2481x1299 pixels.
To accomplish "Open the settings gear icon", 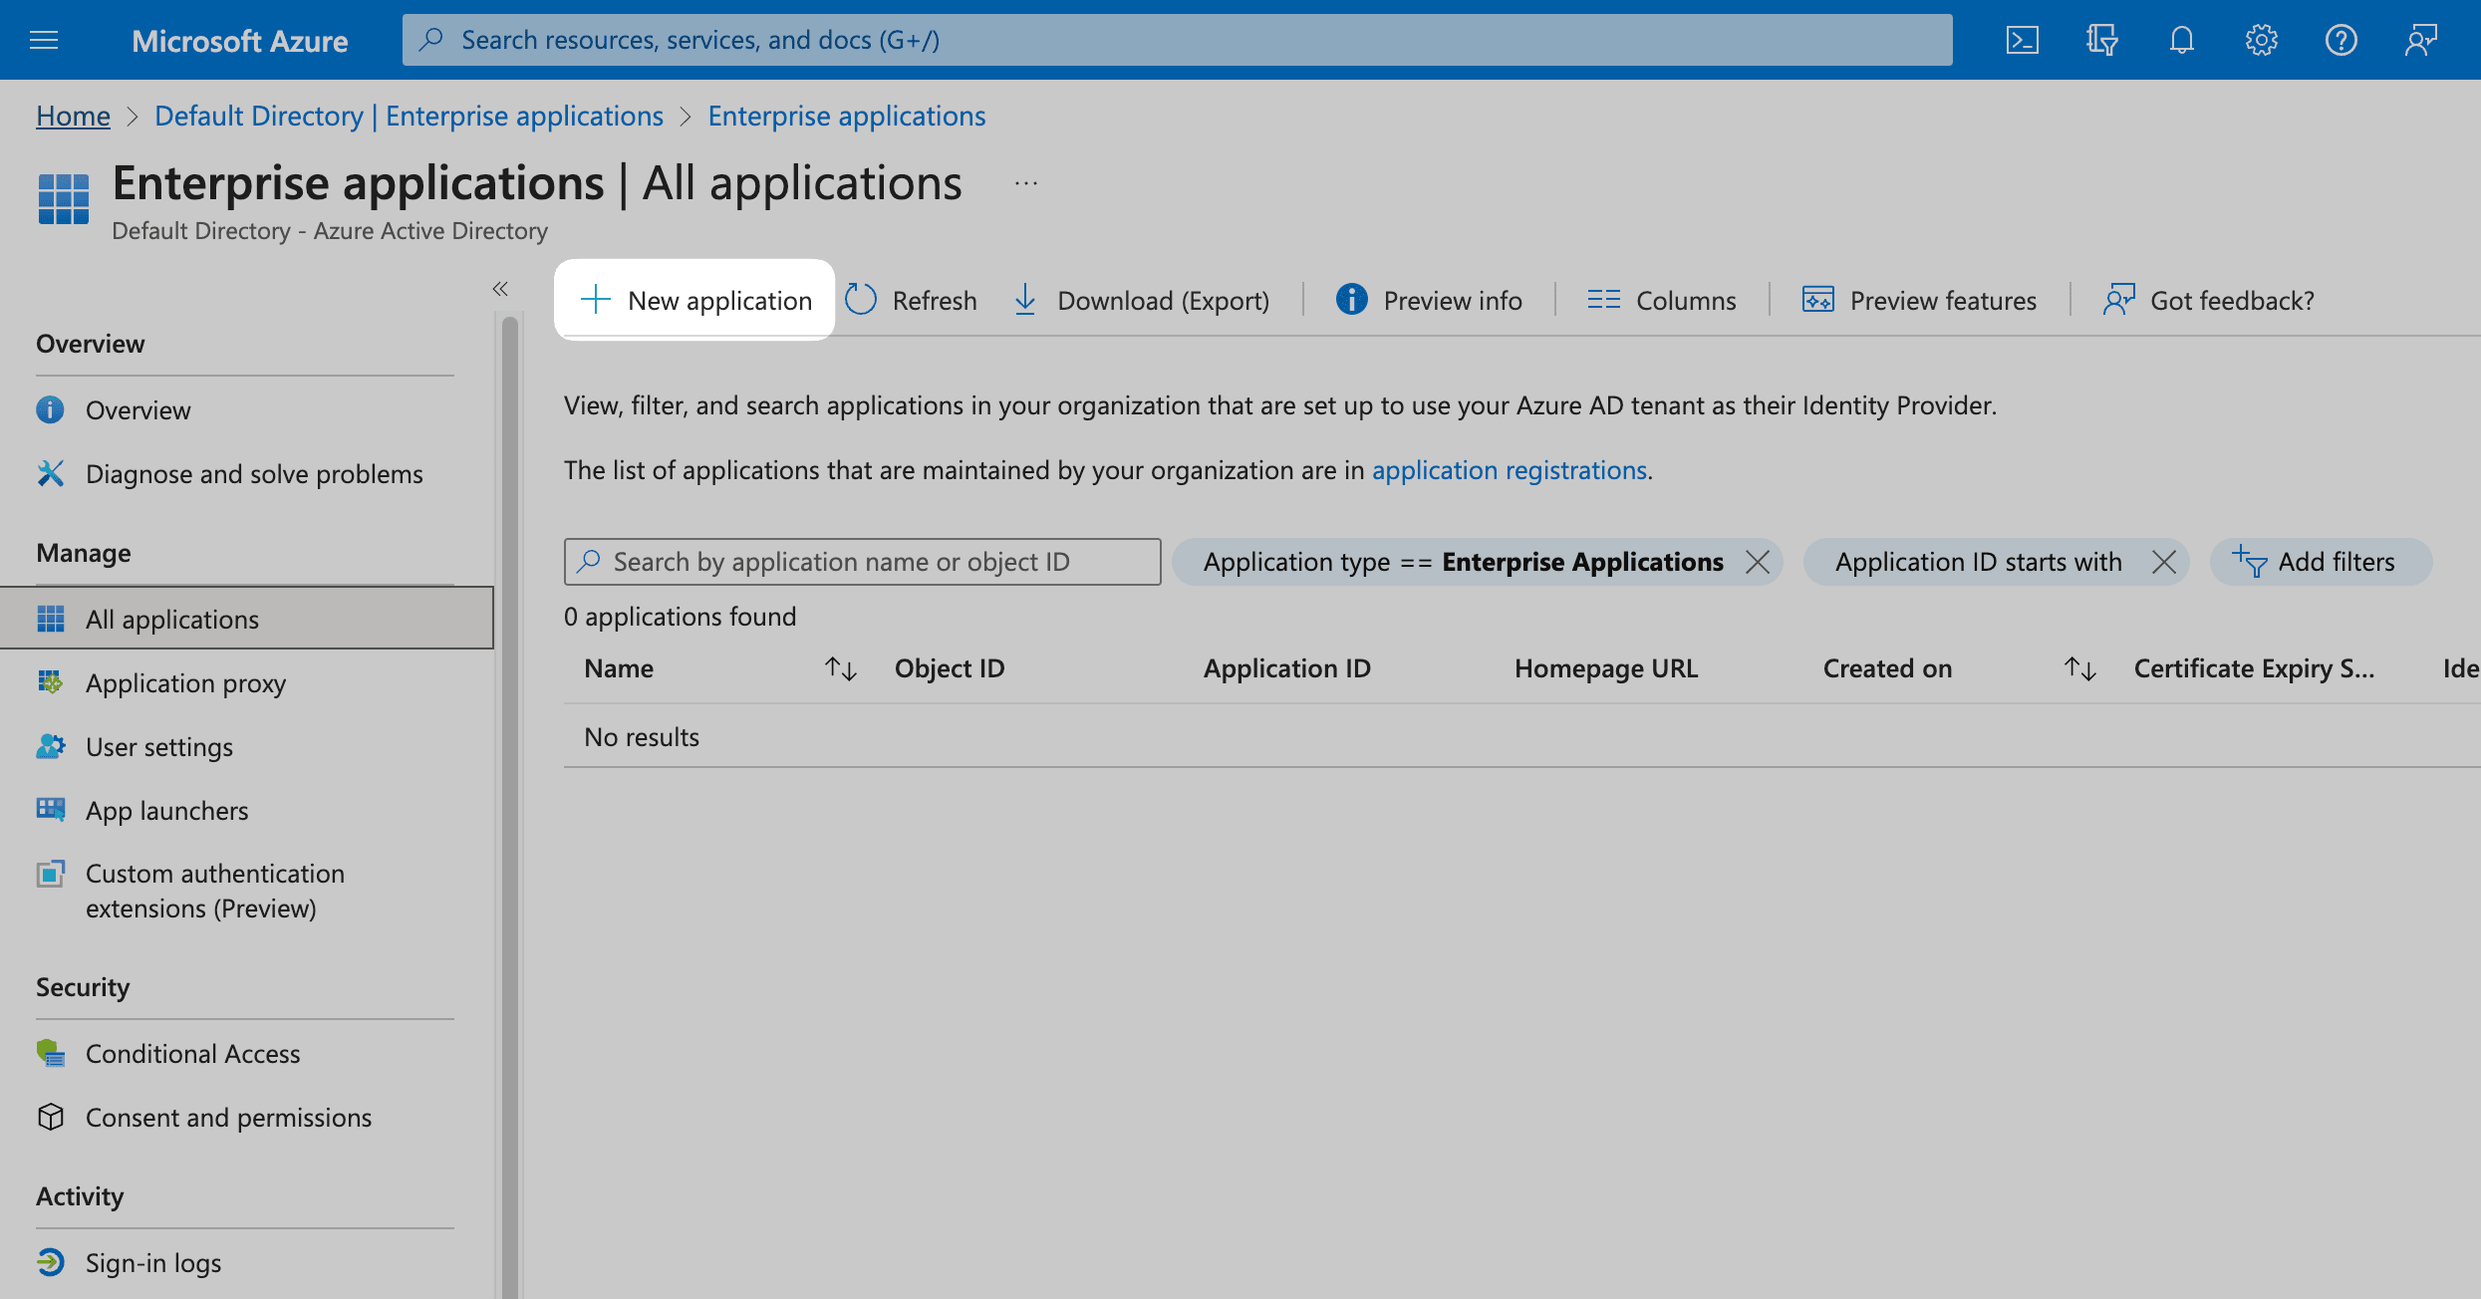I will coord(2261,40).
